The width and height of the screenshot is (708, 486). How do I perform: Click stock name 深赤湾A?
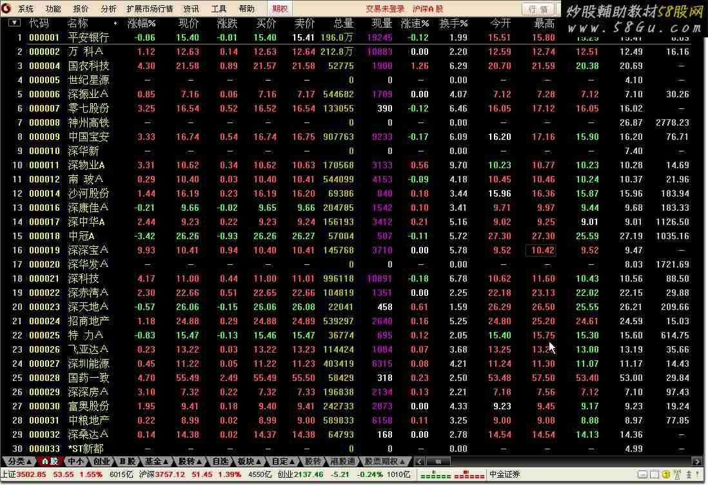pyautogui.click(x=88, y=293)
